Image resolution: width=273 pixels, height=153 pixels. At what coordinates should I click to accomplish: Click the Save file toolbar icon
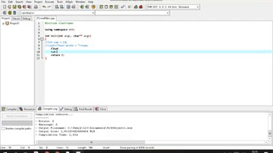[x=15, y=7]
